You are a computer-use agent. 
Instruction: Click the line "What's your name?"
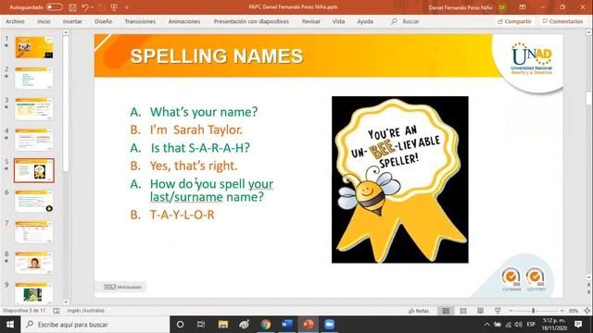[x=204, y=112]
